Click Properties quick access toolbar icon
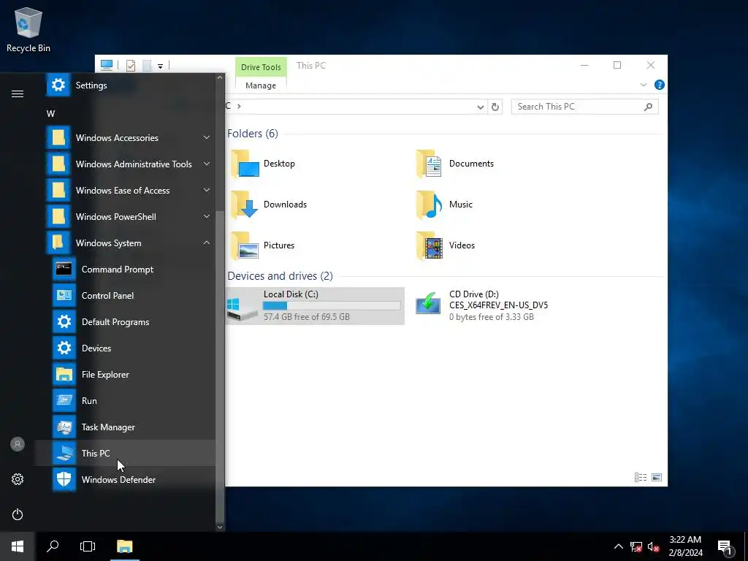This screenshot has height=561, width=748. tap(131, 66)
